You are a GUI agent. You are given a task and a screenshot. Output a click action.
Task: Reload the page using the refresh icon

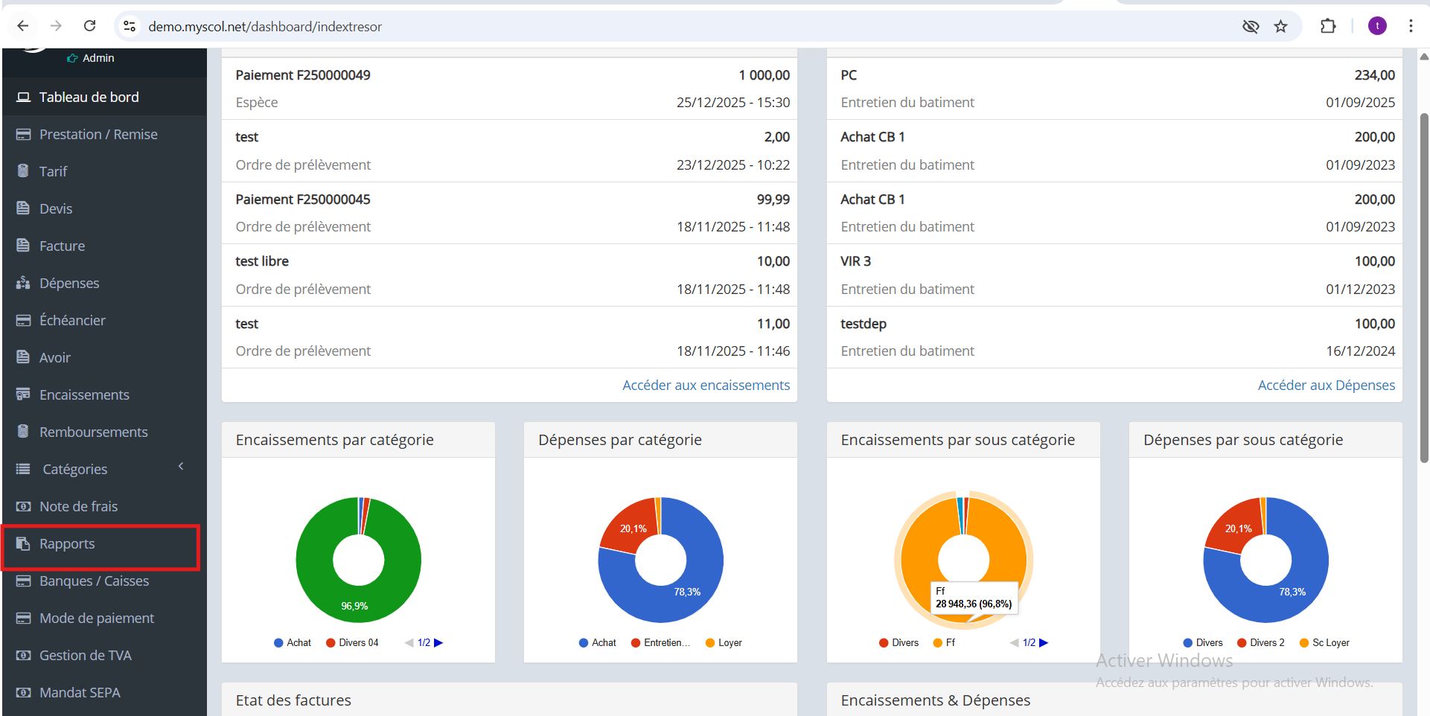(90, 26)
